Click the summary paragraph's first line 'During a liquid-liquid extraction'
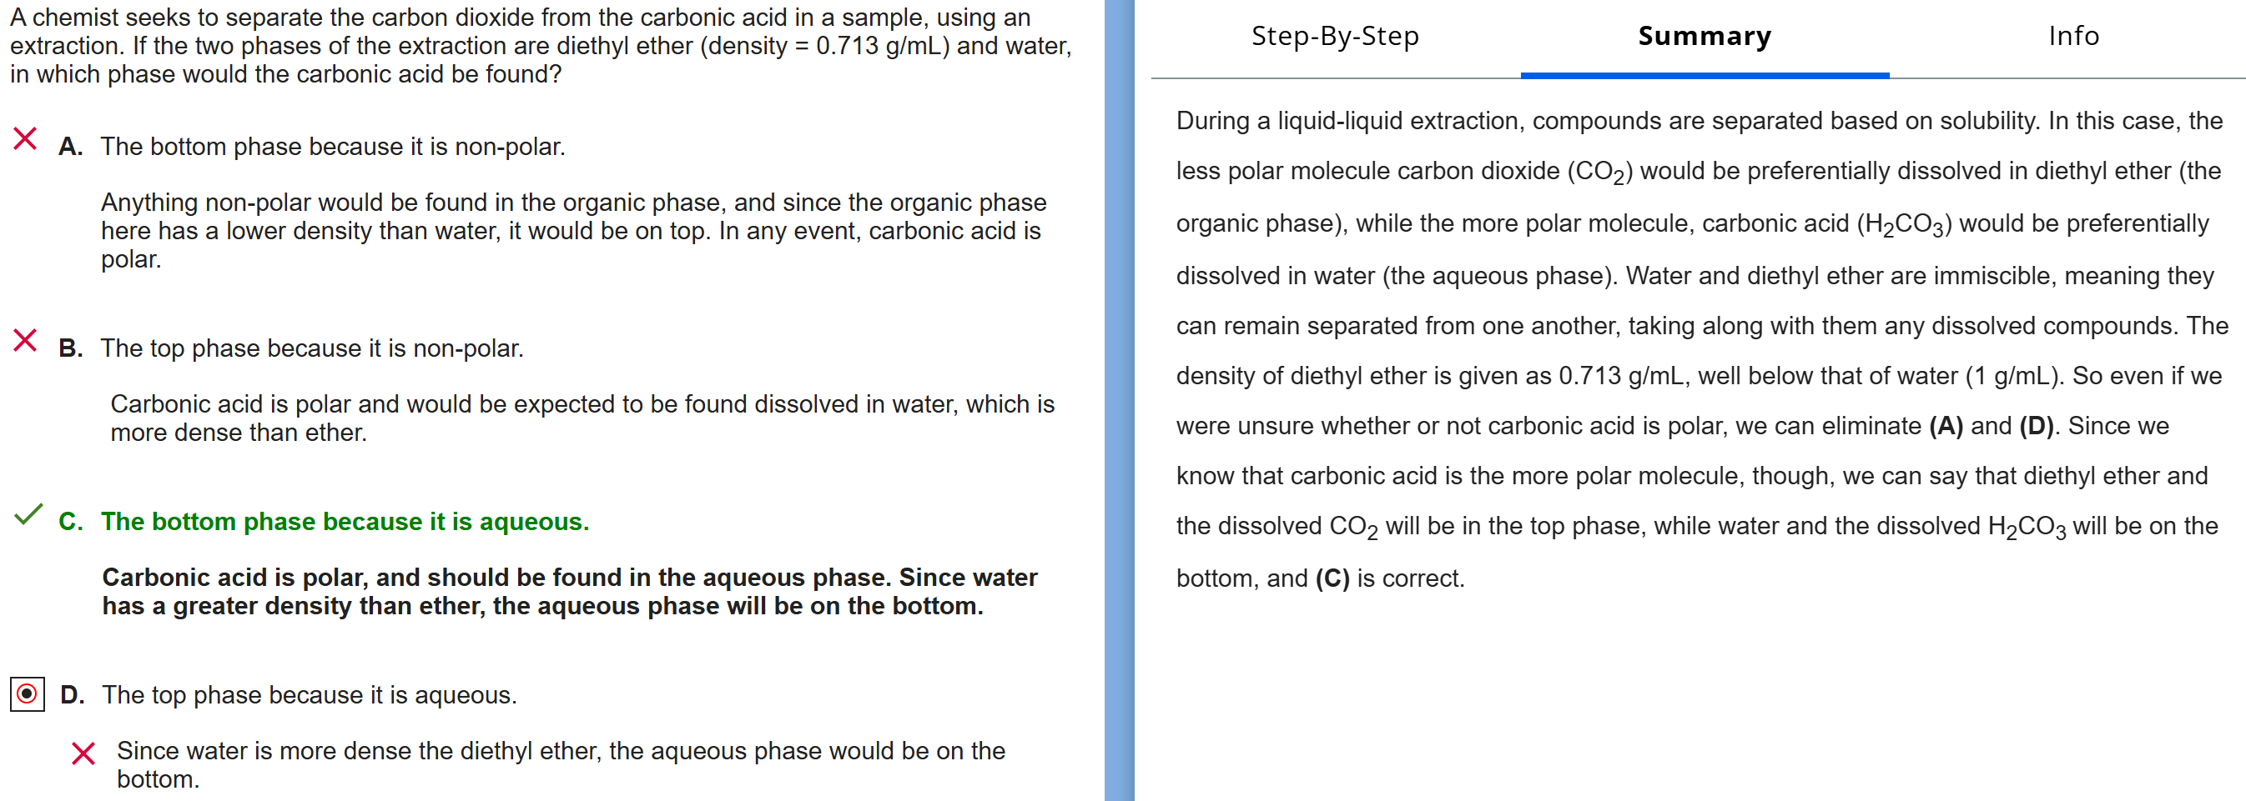The image size is (2246, 801). coord(1698,121)
